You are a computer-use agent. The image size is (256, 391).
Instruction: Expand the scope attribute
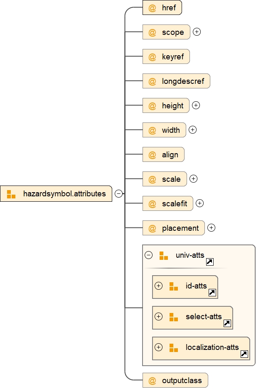tap(197, 32)
